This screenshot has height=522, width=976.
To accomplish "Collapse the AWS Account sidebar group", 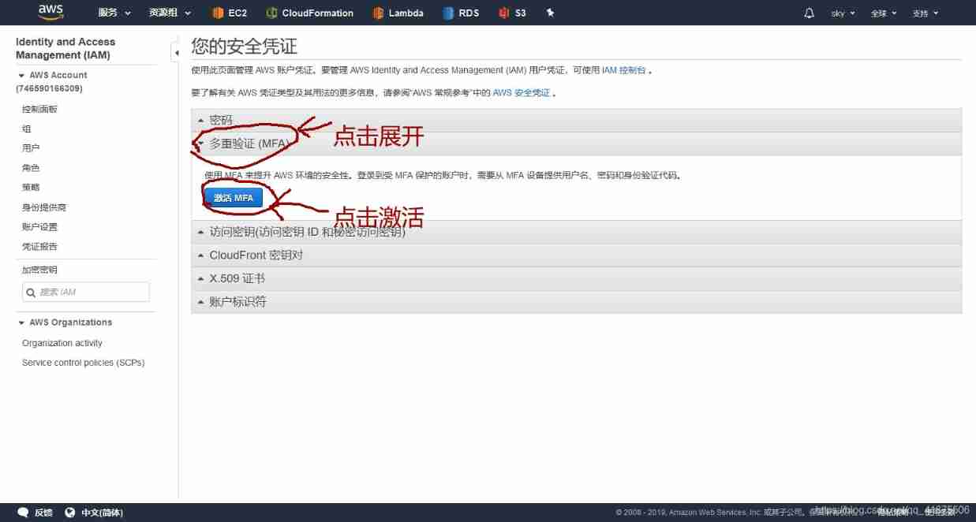I will point(22,76).
